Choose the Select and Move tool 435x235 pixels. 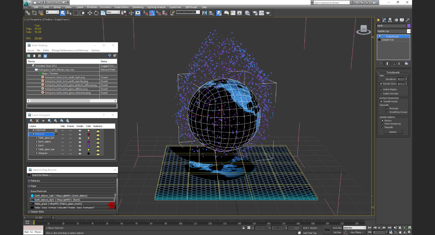click(90, 13)
